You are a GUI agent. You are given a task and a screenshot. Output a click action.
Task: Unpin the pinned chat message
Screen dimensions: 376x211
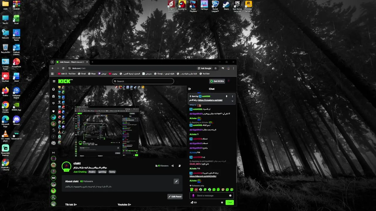point(226,96)
